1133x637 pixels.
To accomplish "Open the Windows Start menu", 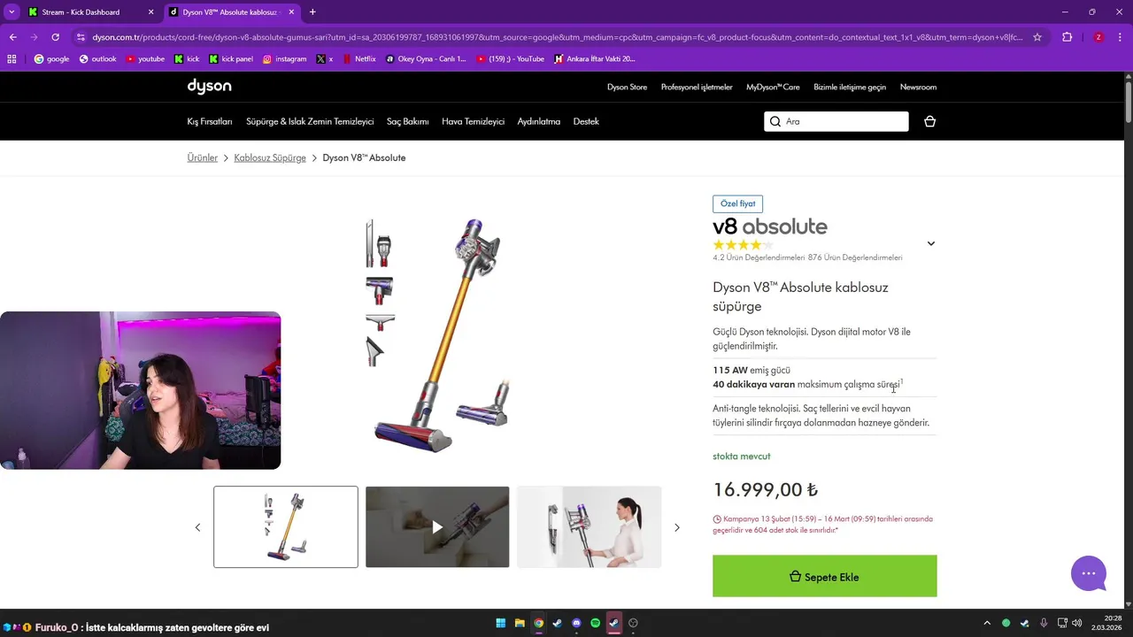I will pyautogui.click(x=501, y=623).
